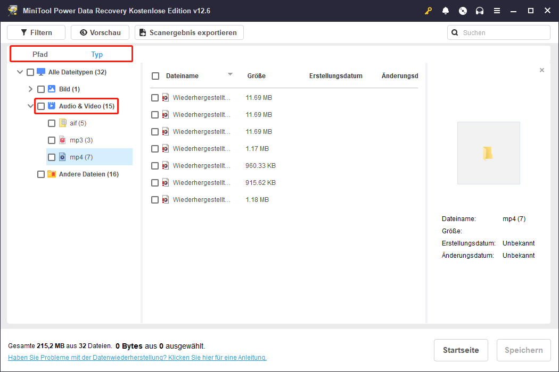Click the Suchen search field

point(503,32)
